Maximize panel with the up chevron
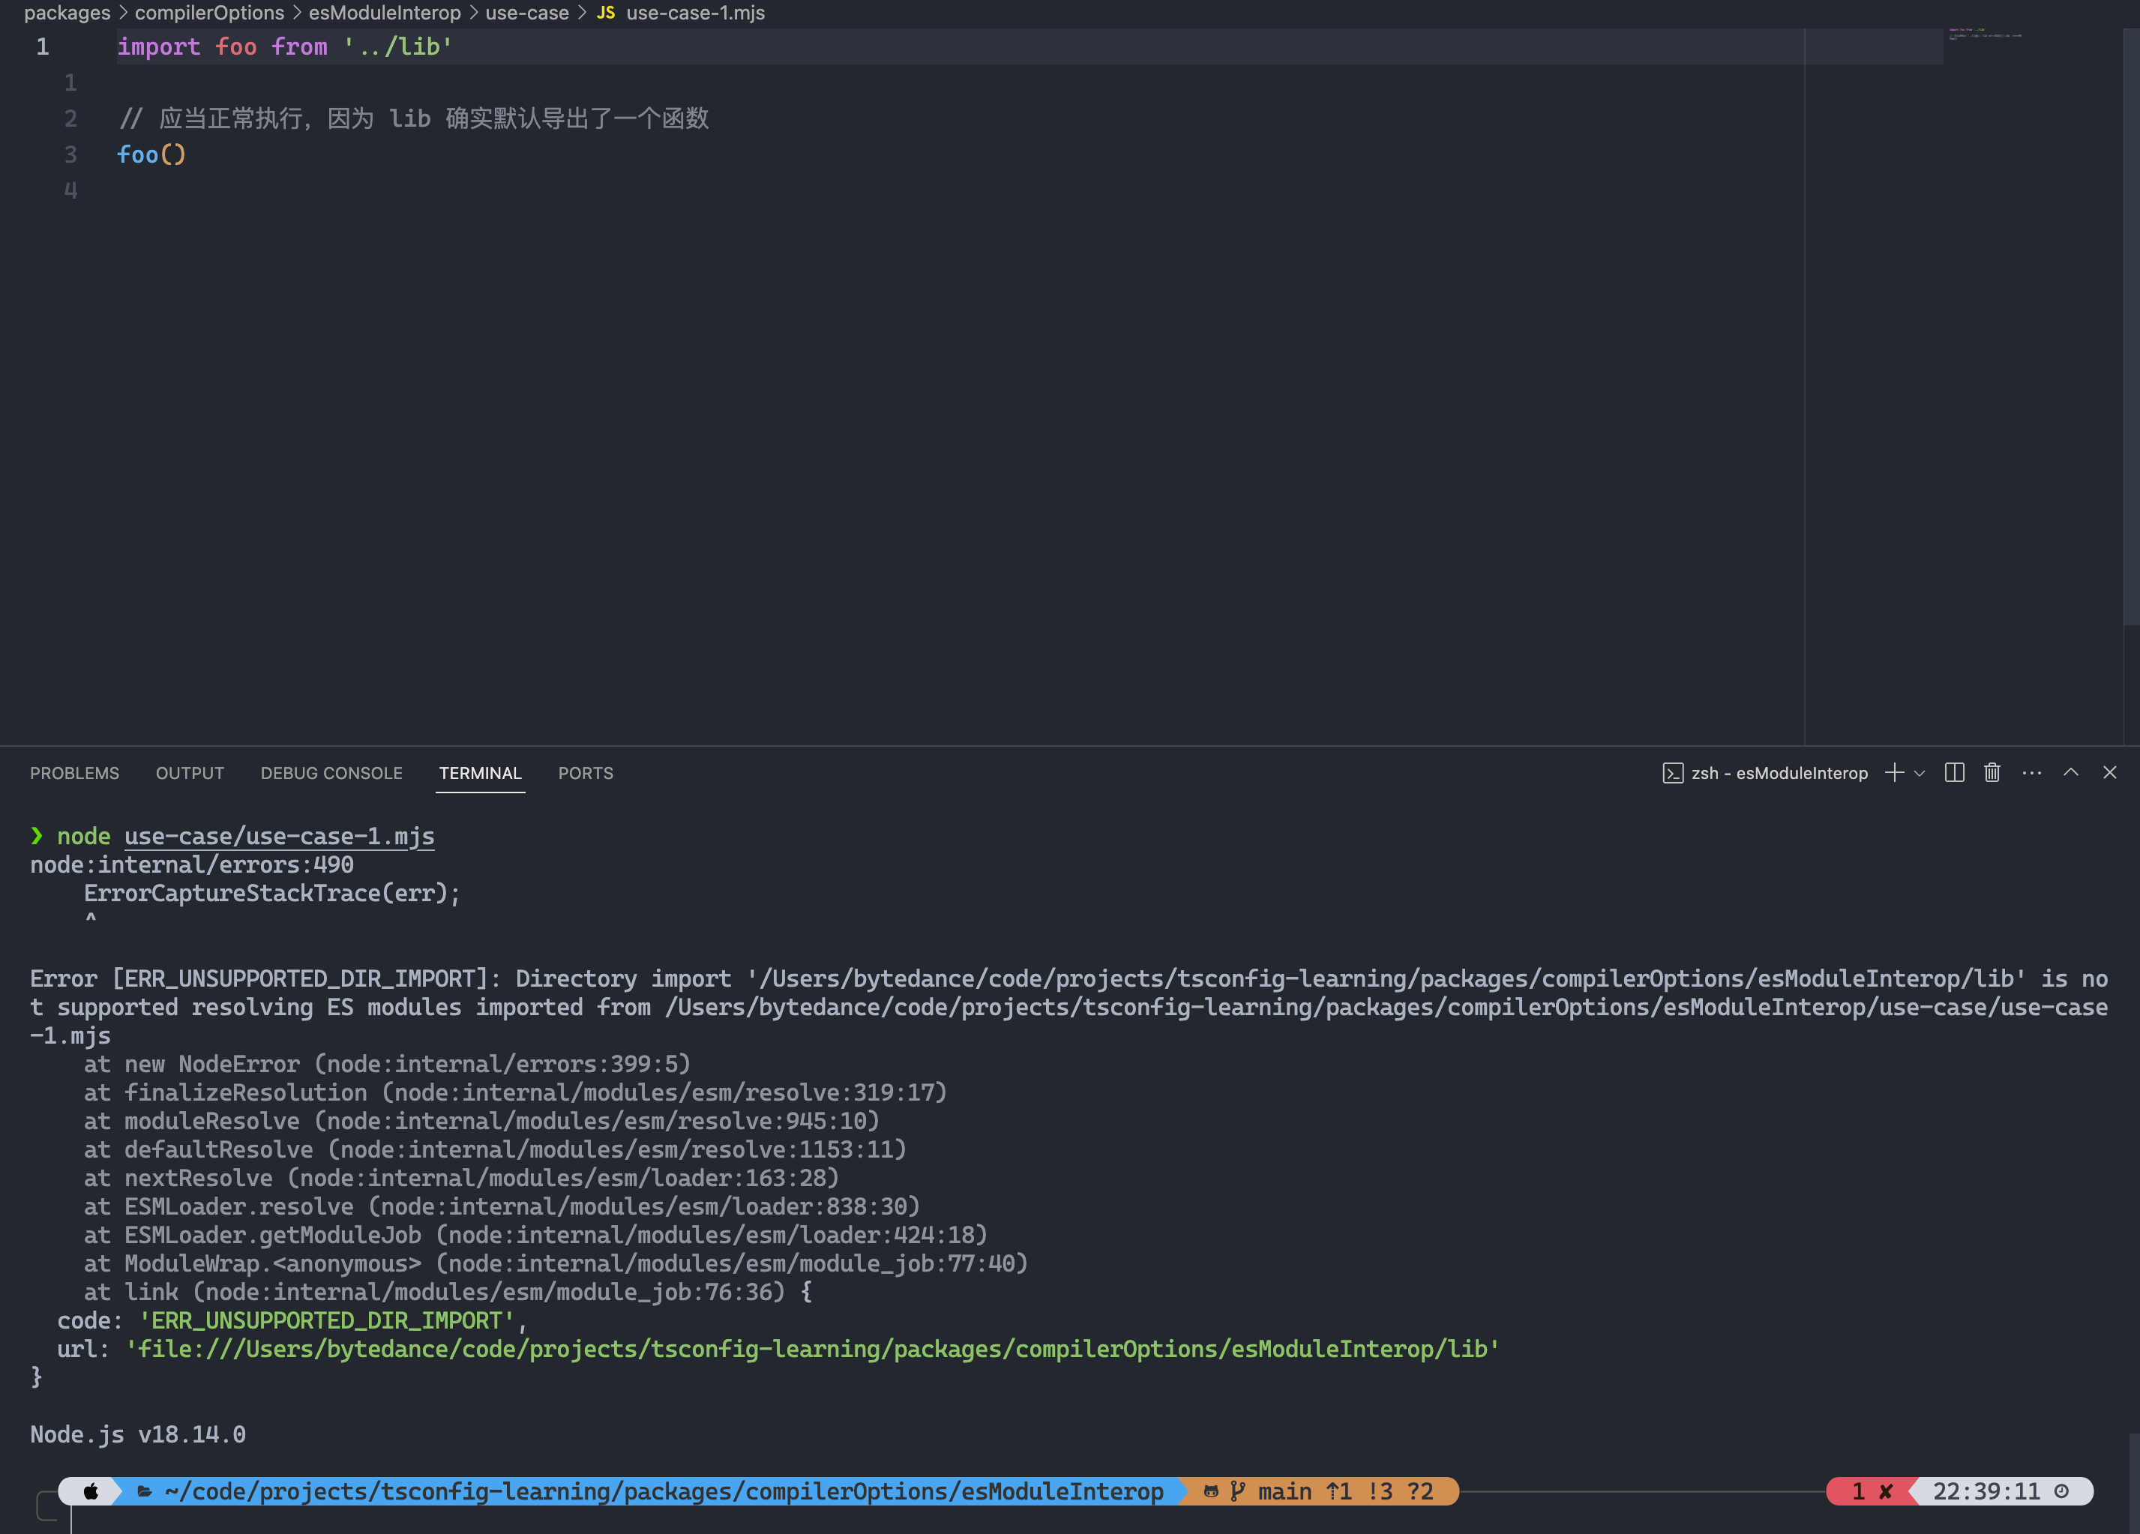 coord(2071,771)
